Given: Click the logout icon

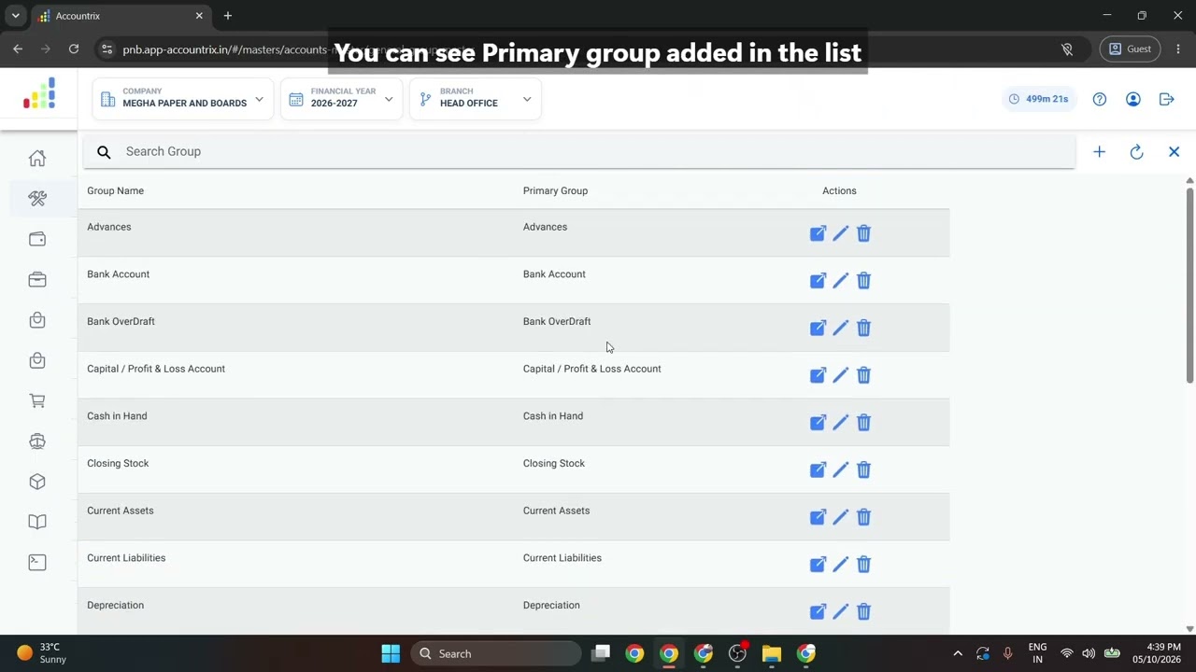Looking at the screenshot, I should click(x=1166, y=99).
